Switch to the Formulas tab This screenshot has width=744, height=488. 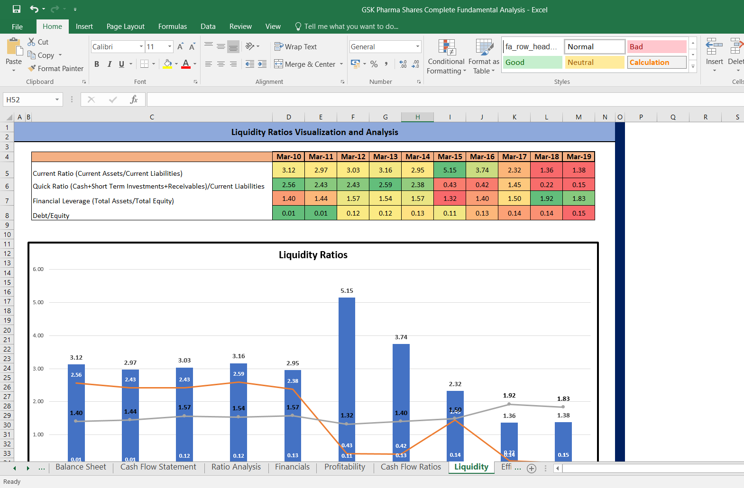(173, 27)
